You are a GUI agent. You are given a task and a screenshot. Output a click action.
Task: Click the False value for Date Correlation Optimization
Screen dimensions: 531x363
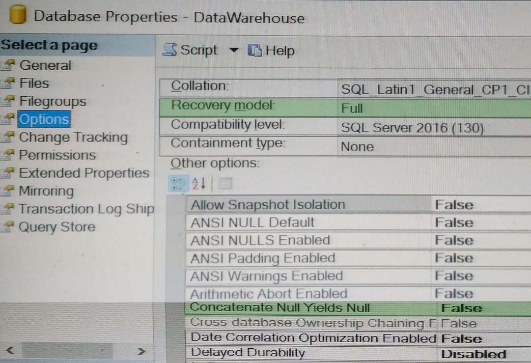pyautogui.click(x=461, y=339)
